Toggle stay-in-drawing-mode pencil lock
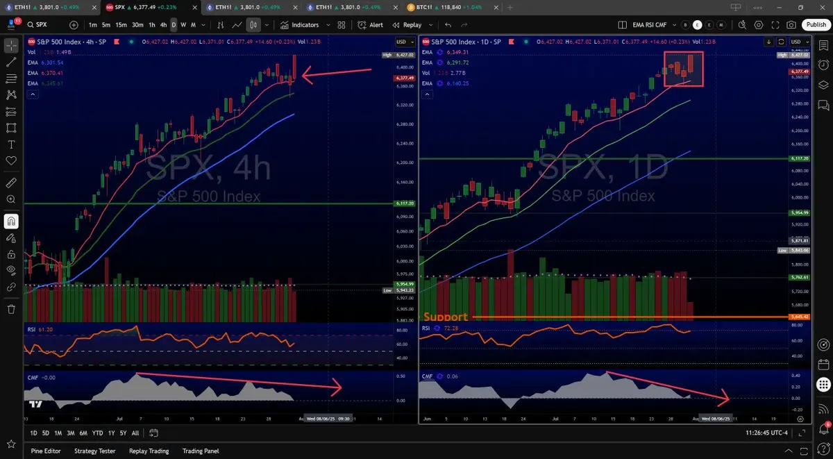Image resolution: width=833 pixels, height=459 pixels. (11, 237)
